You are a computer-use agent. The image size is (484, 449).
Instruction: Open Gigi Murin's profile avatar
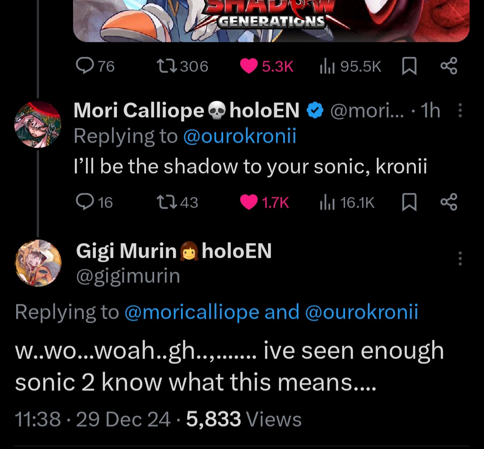pyautogui.click(x=38, y=262)
